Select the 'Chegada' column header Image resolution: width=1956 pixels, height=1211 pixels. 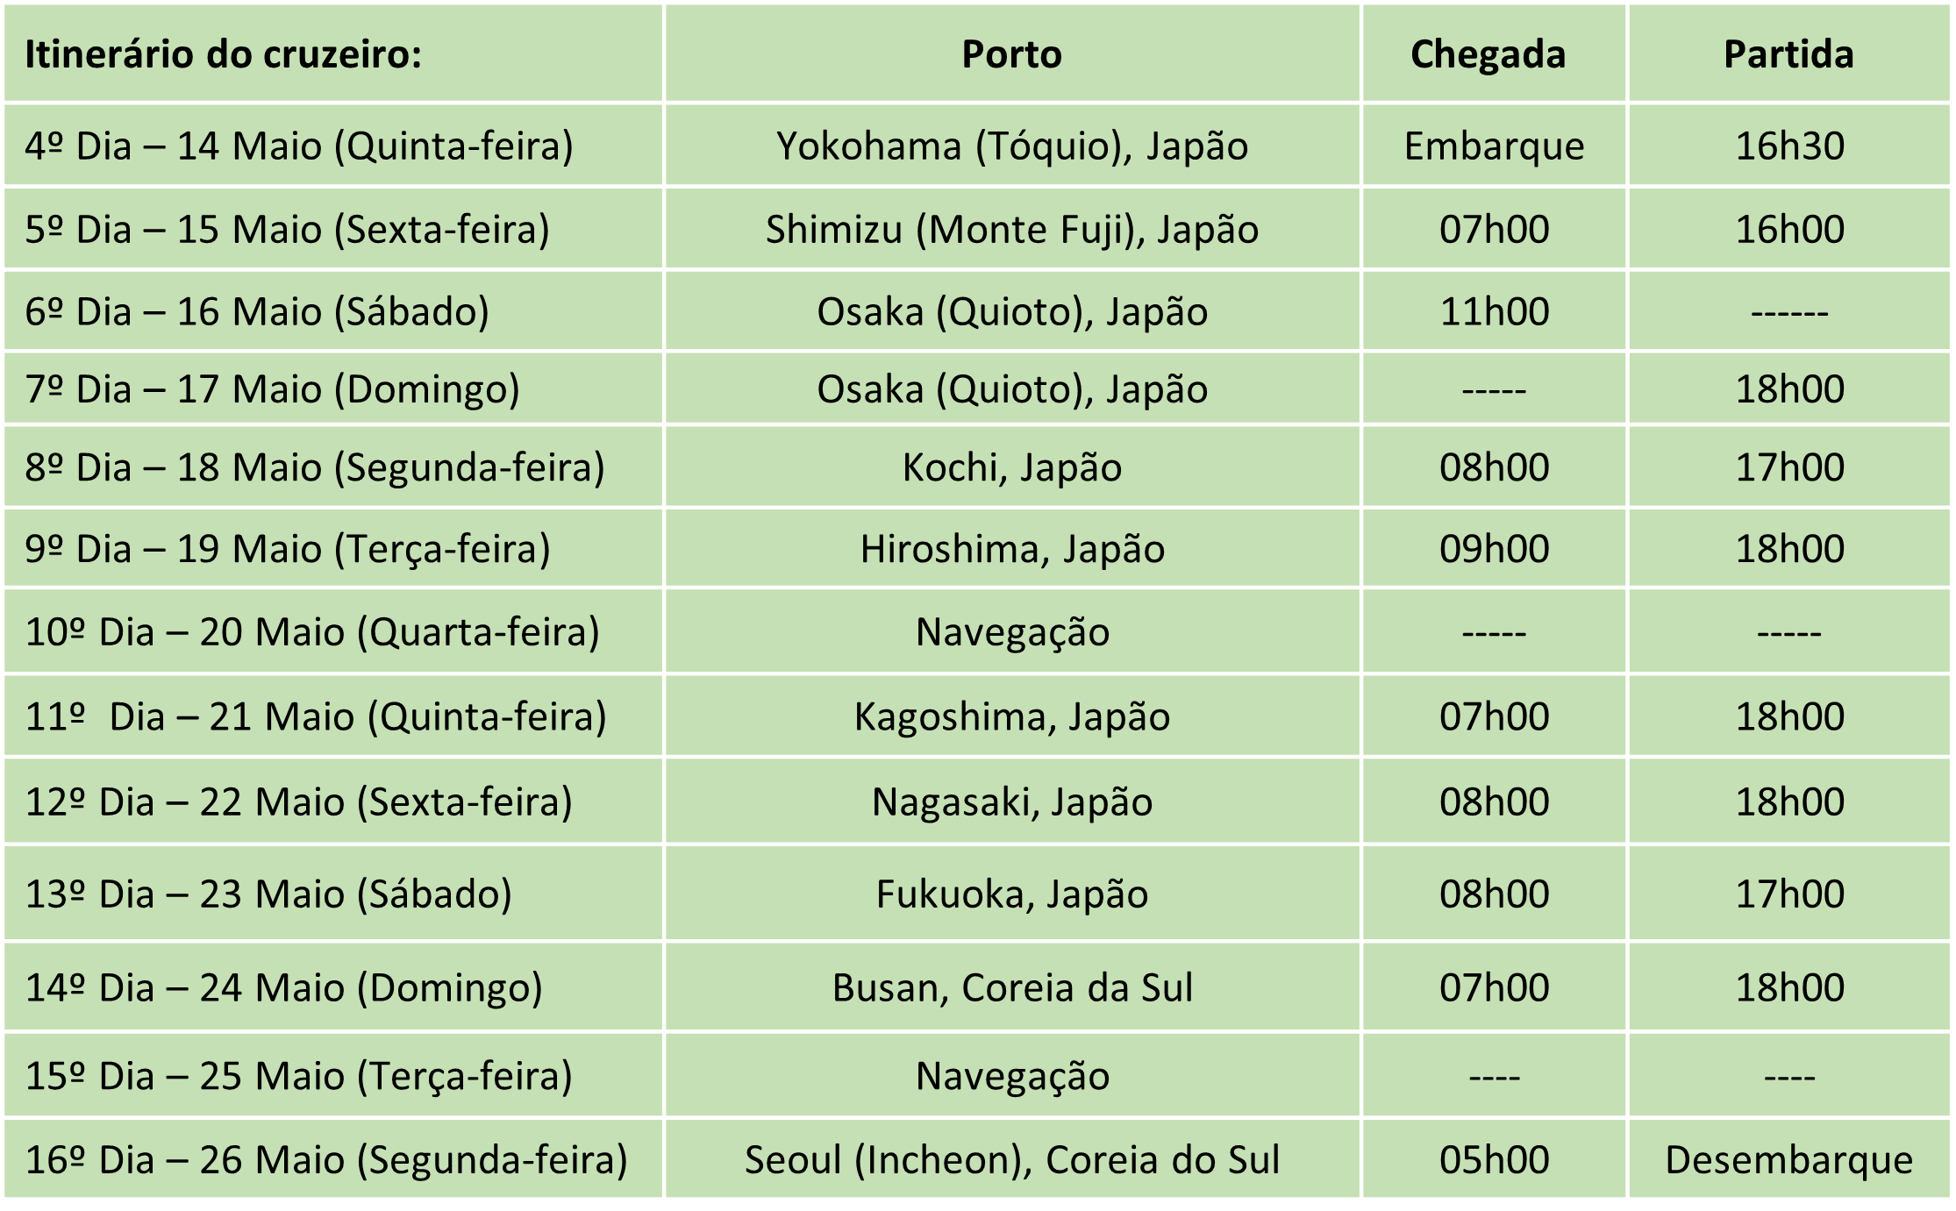[1488, 54]
